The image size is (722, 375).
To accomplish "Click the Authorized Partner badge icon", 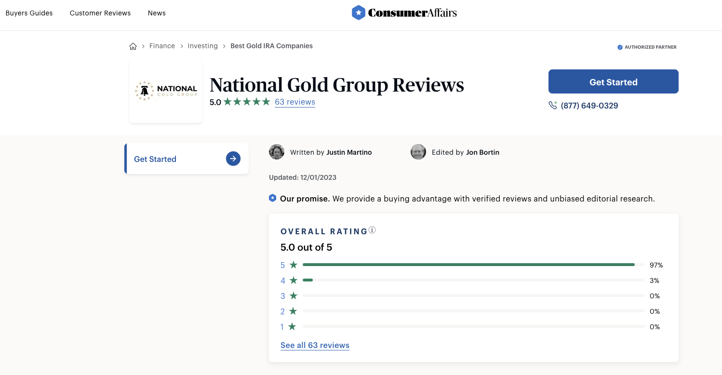I will (620, 47).
